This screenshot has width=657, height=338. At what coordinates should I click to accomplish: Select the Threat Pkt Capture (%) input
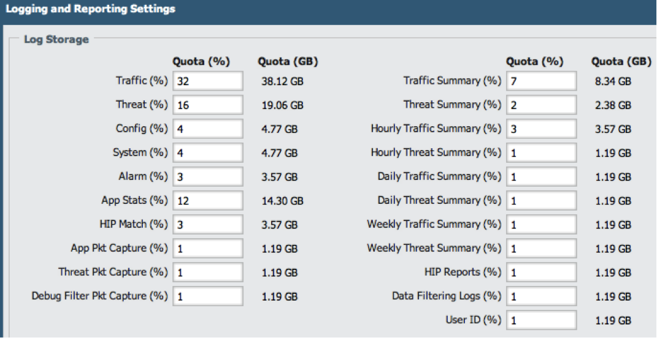point(207,272)
